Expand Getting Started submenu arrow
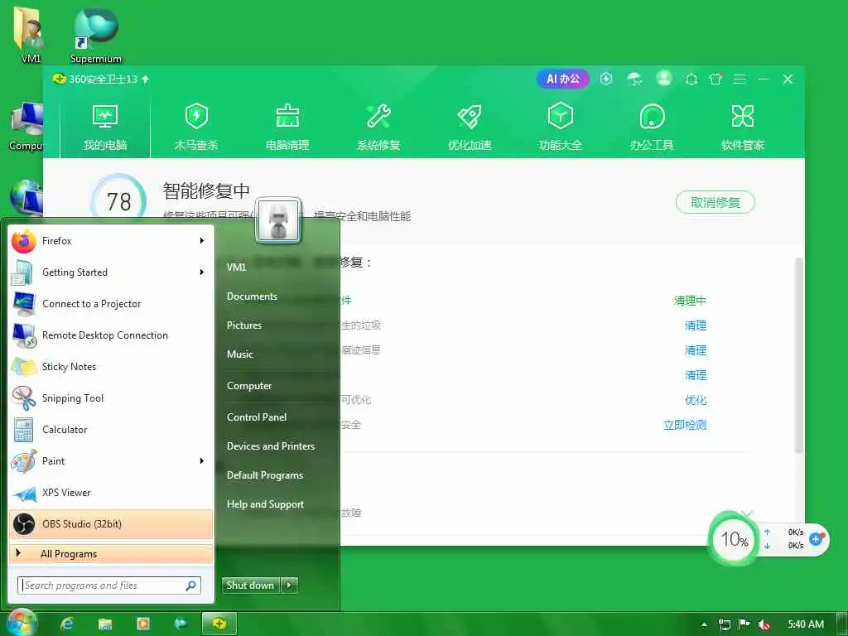848x636 pixels. click(x=202, y=272)
